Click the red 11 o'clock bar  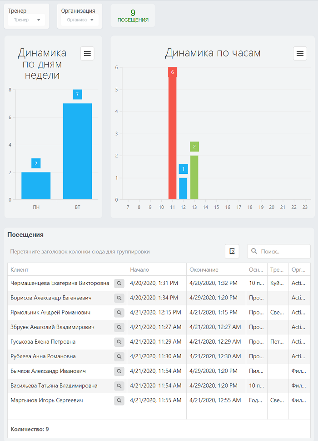point(172,134)
